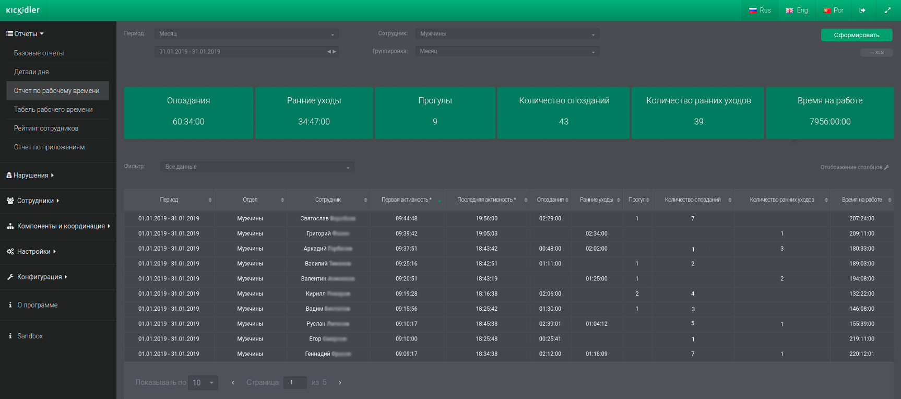
Task: Click the Время на работе 7956:00:00 card
Action: (x=829, y=113)
